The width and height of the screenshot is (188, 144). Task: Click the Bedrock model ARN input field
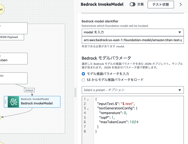point(133,40)
